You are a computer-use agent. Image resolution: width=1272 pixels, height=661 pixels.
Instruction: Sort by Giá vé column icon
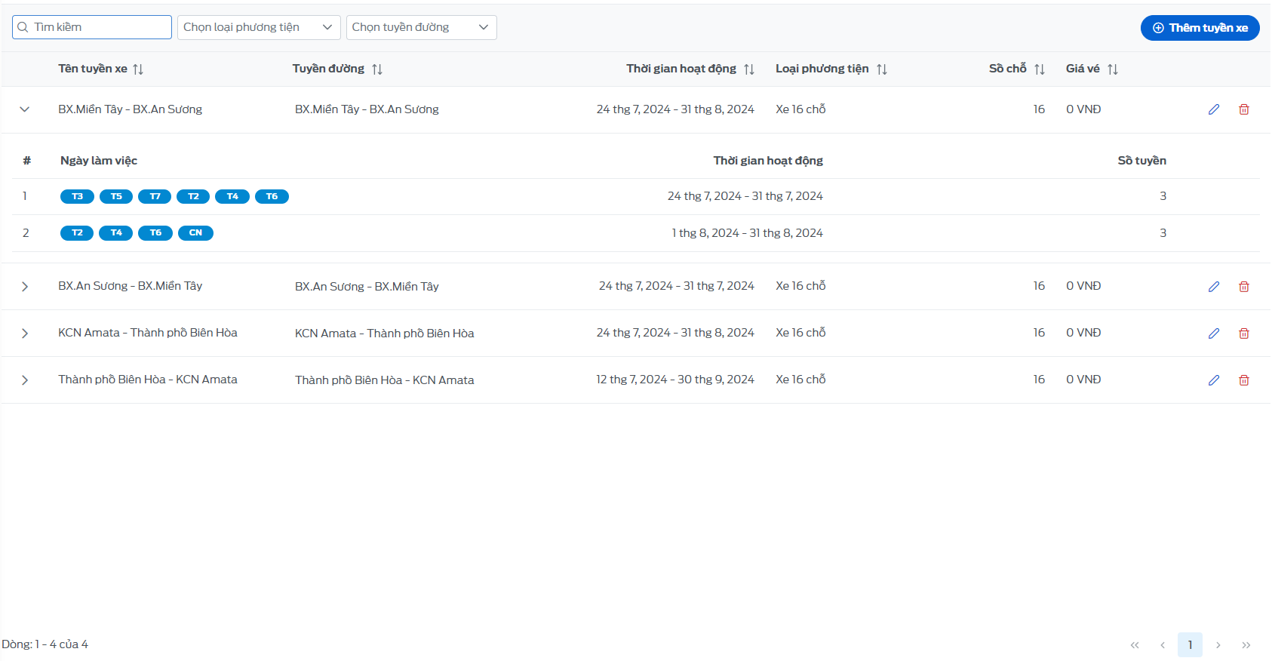(x=1113, y=69)
